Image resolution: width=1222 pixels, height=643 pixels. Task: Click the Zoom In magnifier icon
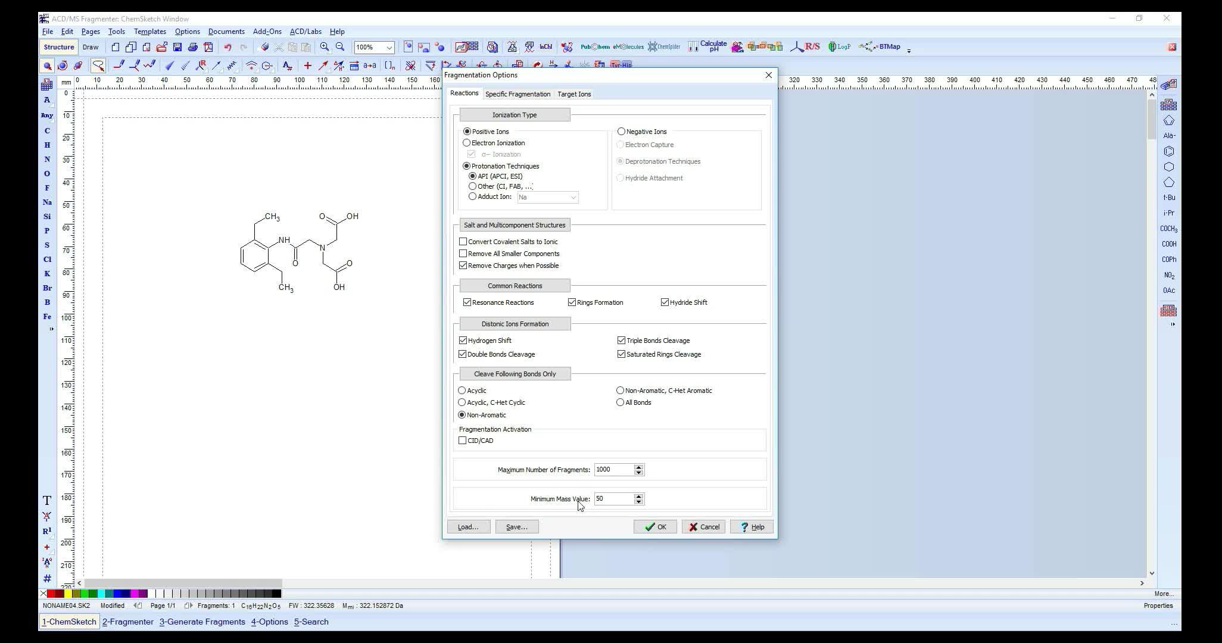pyautogui.click(x=325, y=47)
